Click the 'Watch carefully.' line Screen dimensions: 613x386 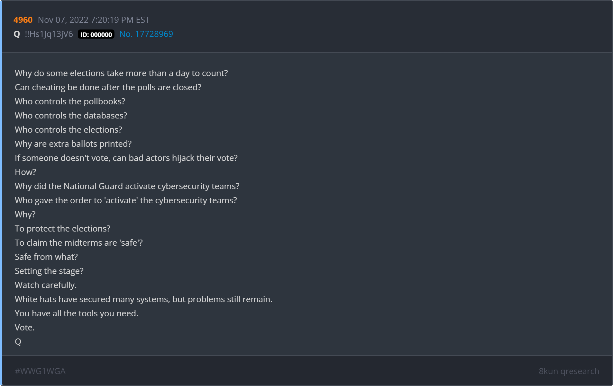[x=46, y=285]
